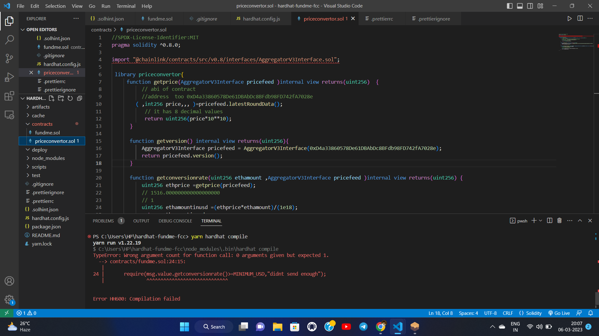Switch to the PROBLEMS panel tab

point(103,221)
